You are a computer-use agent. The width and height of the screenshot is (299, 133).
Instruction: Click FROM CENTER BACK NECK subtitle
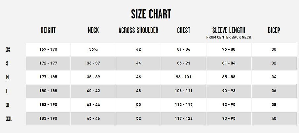click(229, 38)
